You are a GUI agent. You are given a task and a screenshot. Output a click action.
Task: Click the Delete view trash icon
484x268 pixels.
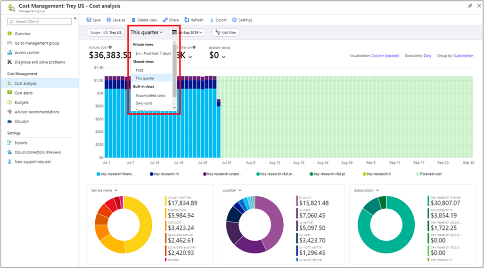click(133, 20)
